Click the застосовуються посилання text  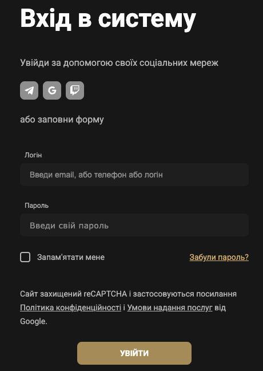tap(185, 294)
